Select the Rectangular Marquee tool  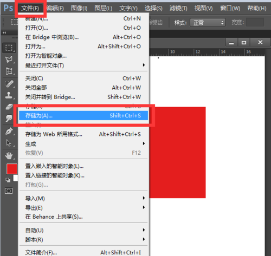click(x=9, y=48)
